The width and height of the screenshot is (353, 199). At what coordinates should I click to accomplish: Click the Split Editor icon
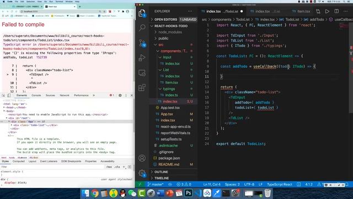pos(336,11)
